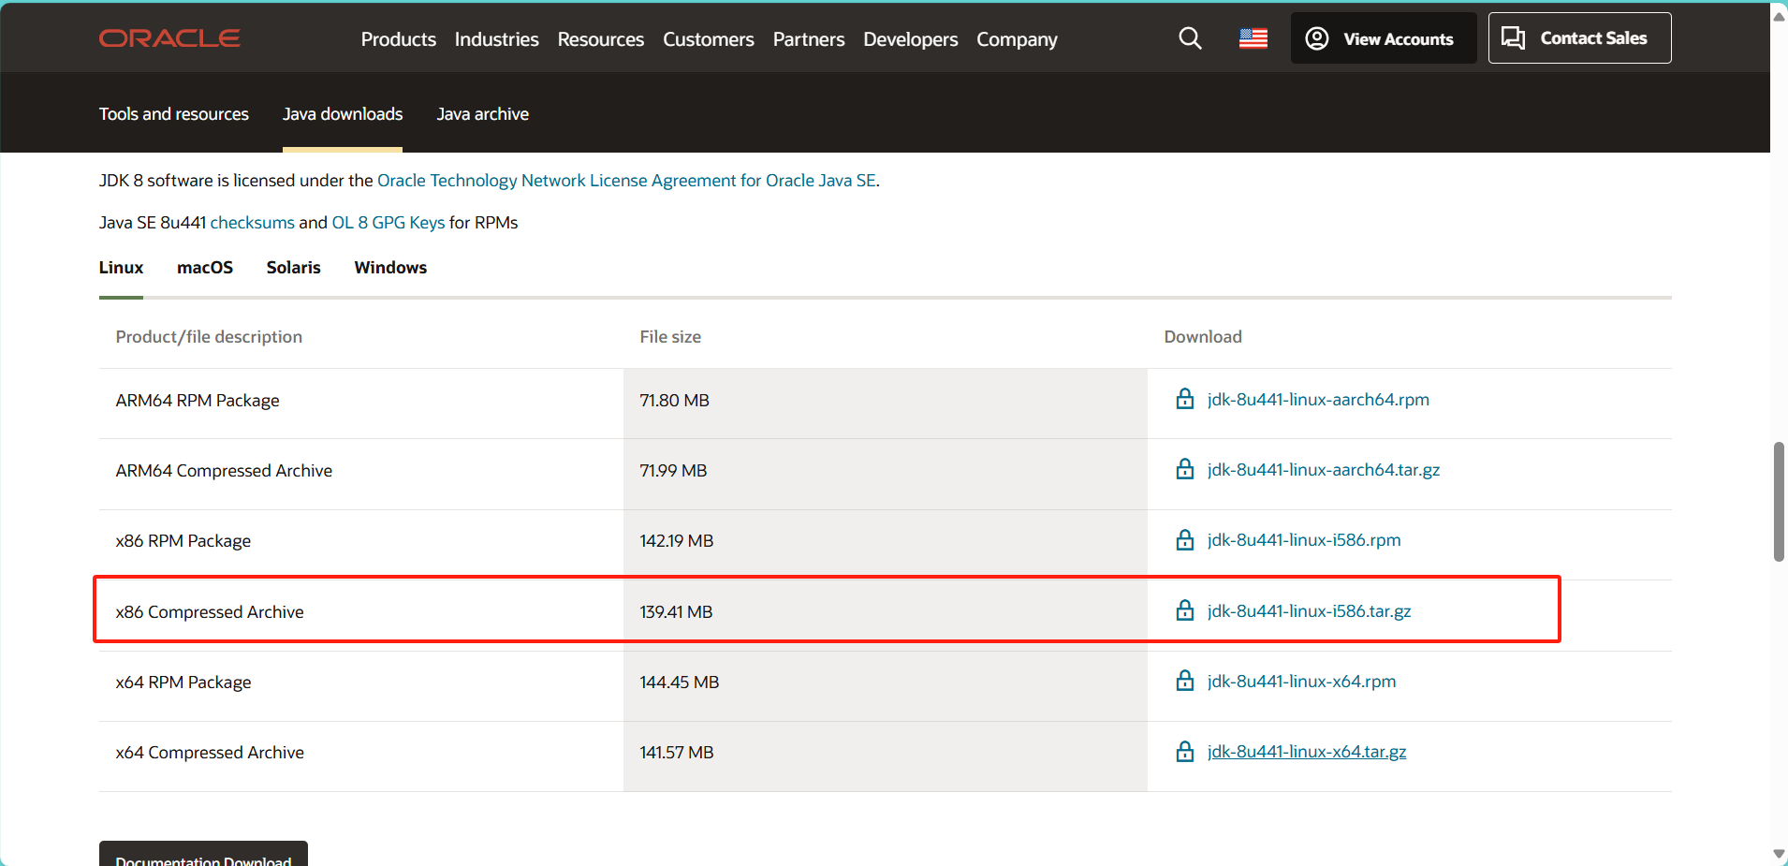This screenshot has width=1788, height=866.
Task: Select the 'x64 RPM Package' text
Action: pos(183,683)
